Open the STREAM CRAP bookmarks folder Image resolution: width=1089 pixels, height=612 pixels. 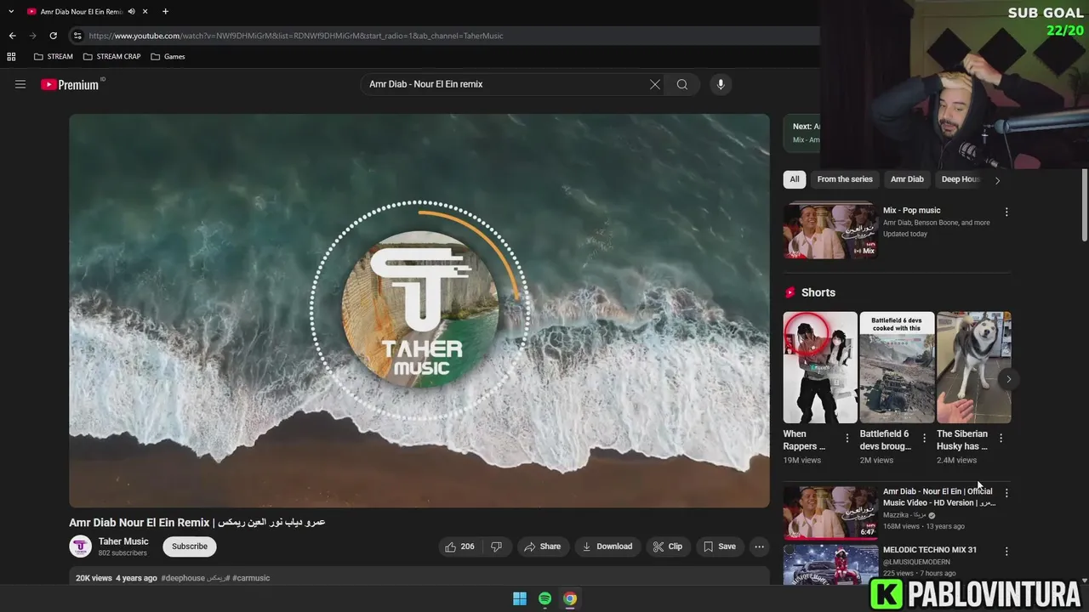pyautogui.click(x=112, y=57)
